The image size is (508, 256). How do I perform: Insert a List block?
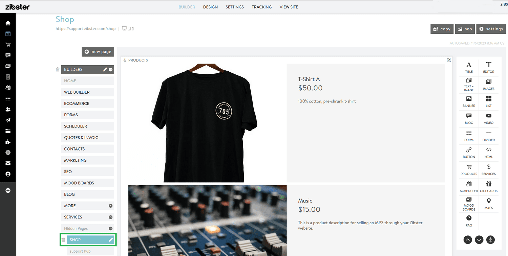[x=489, y=101]
